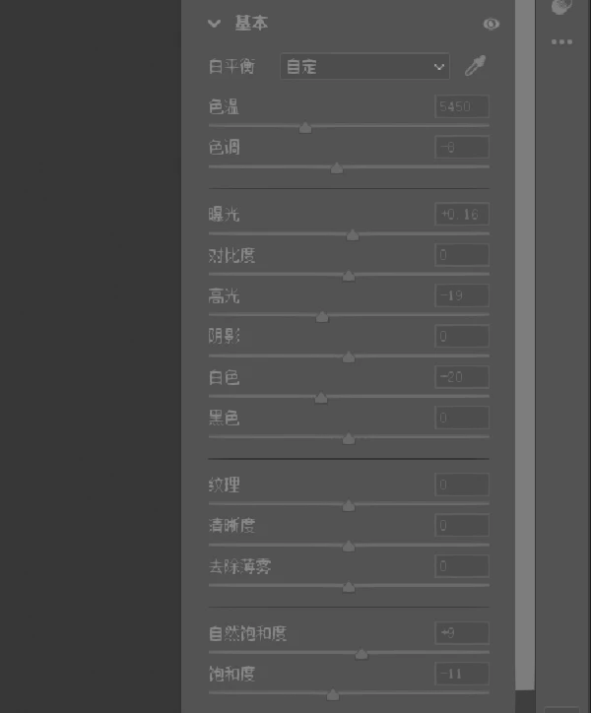Click the 阴影 slider handle

[x=349, y=356]
